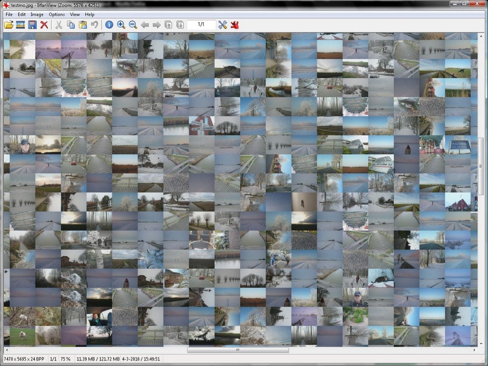Open Properties via wrench settings icon

223,25
